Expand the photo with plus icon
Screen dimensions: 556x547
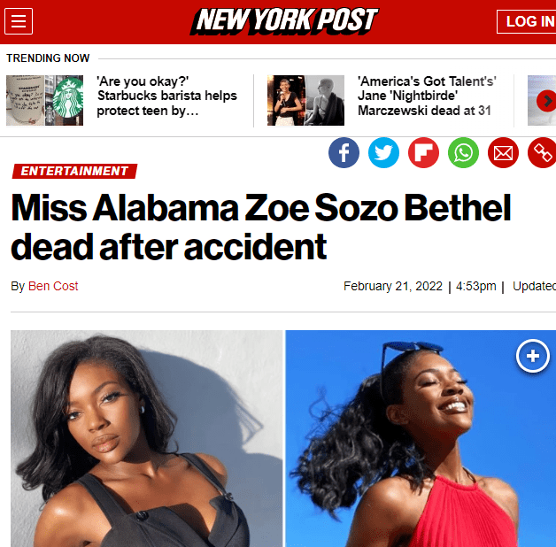point(533,356)
